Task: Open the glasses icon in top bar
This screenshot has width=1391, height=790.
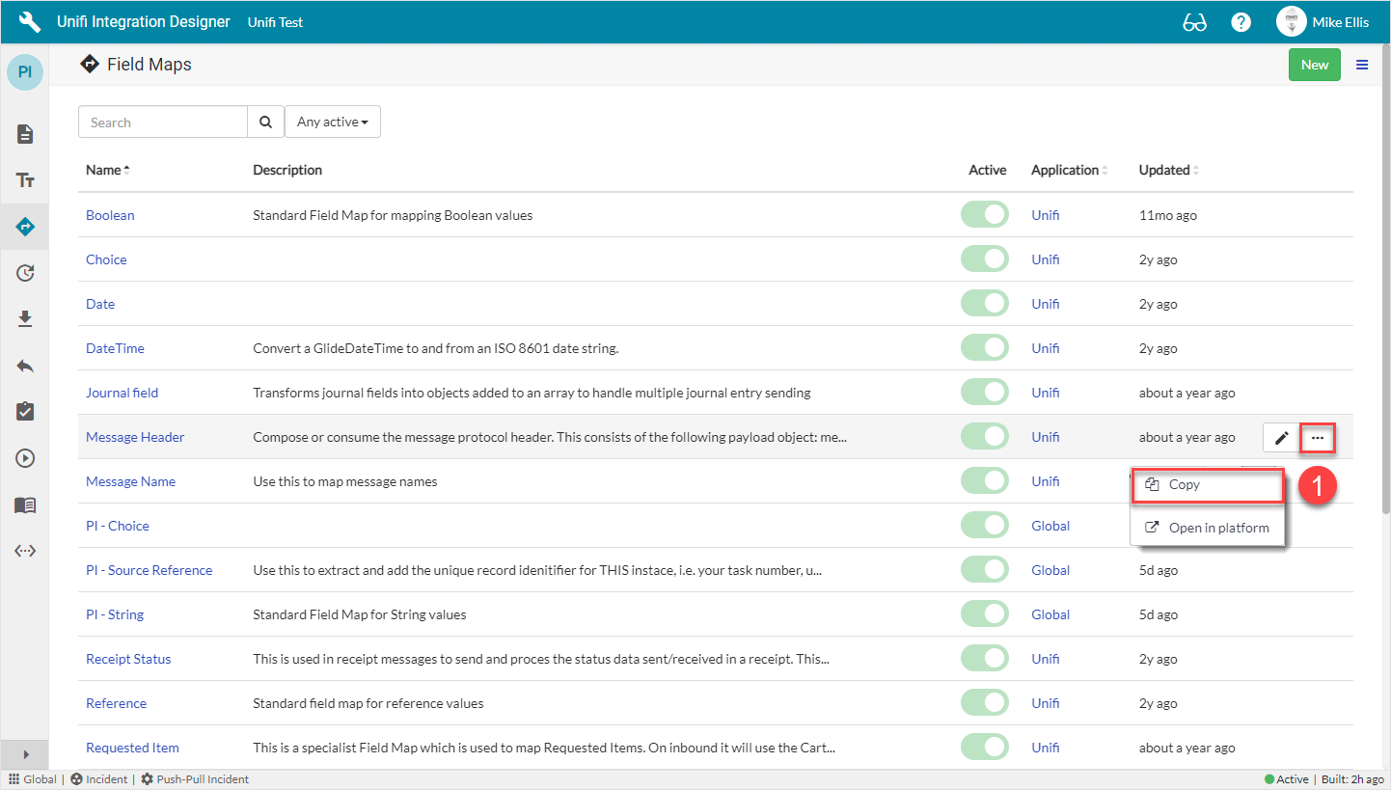Action: pos(1194,22)
